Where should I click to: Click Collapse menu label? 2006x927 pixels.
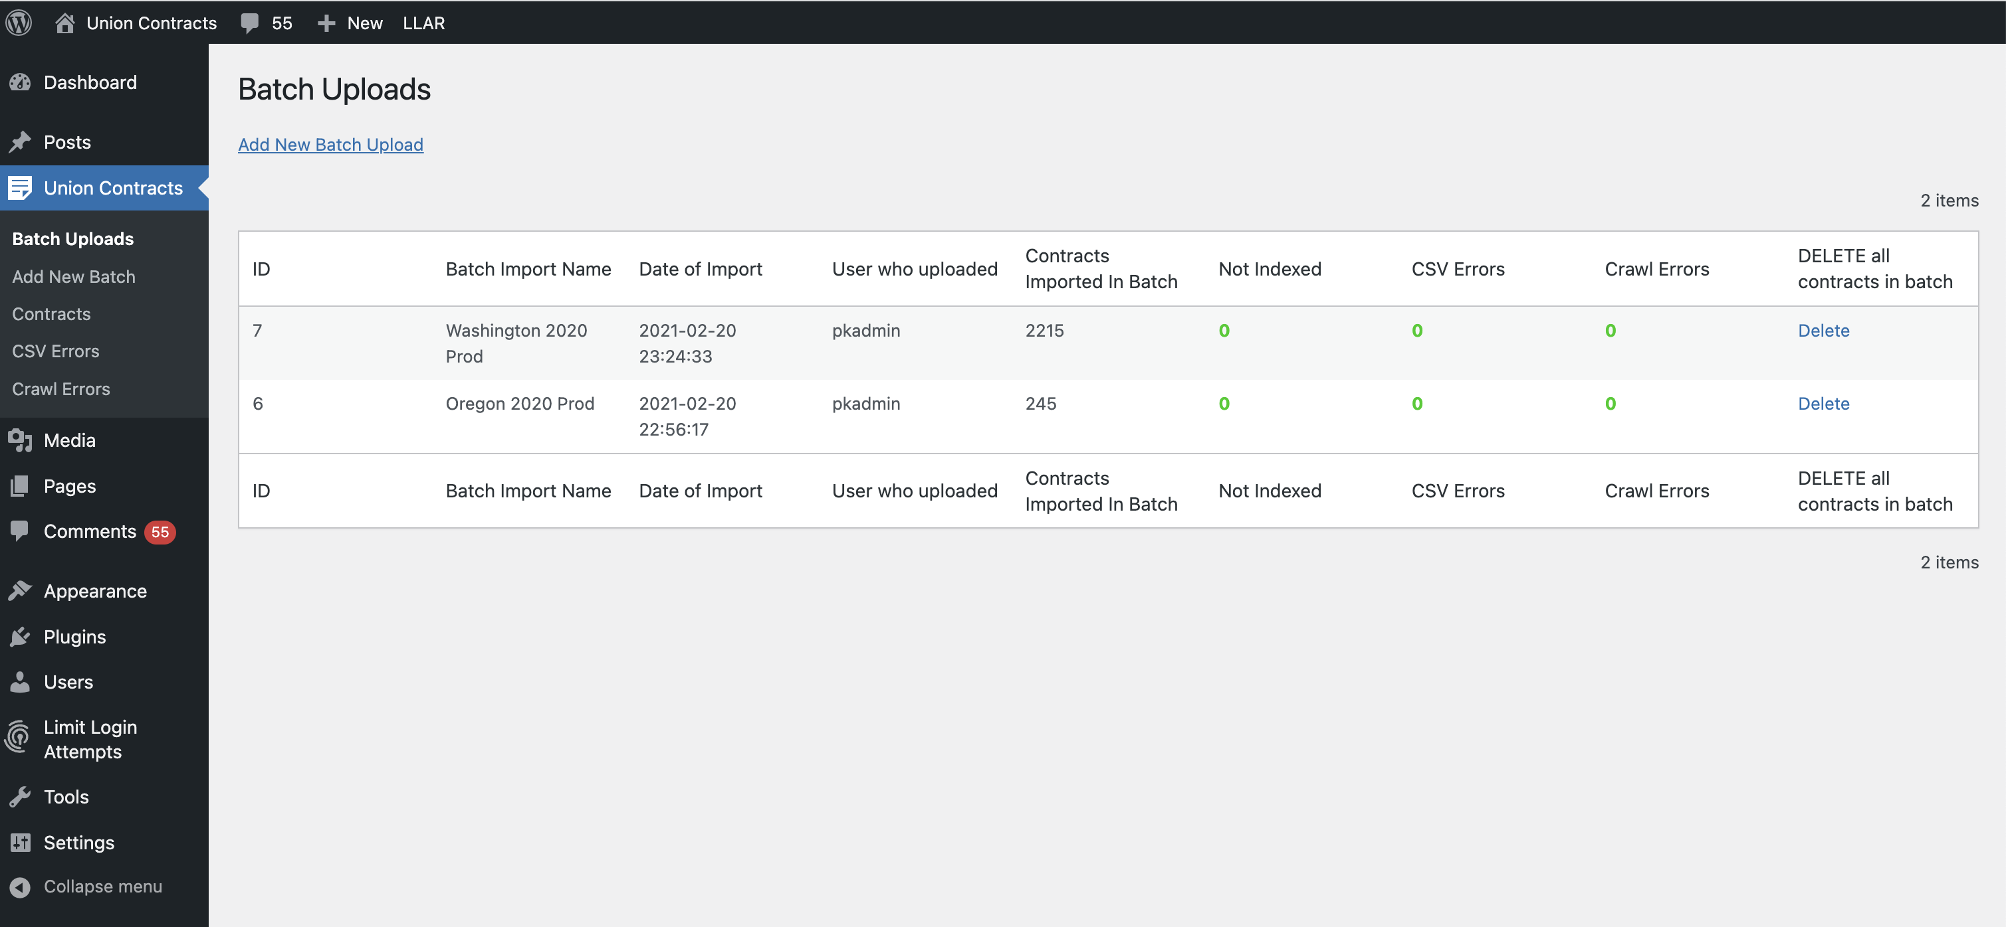103,886
